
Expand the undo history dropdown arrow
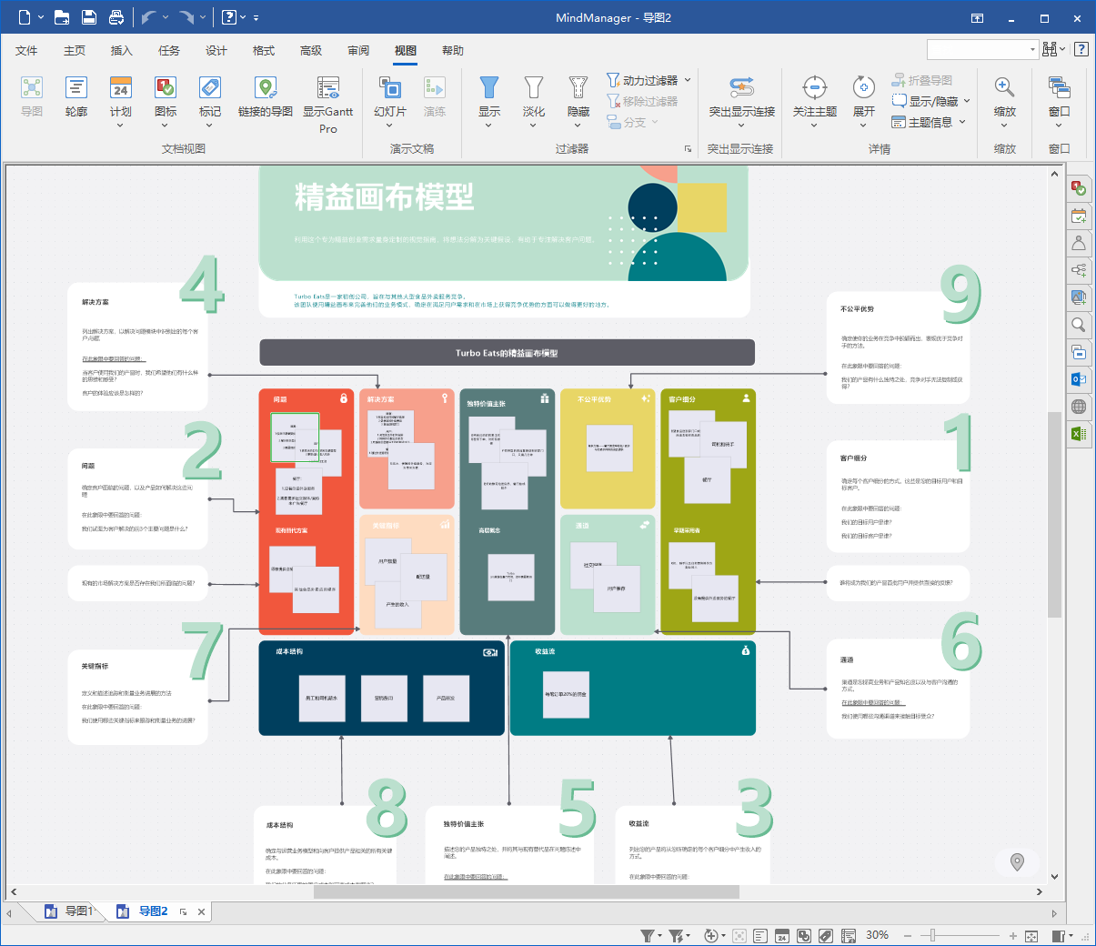point(165,17)
